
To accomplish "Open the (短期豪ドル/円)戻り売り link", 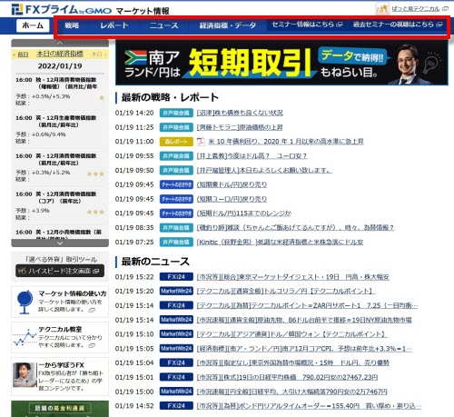I will tap(232, 184).
